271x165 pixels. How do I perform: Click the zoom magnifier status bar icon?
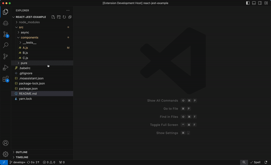click(x=244, y=162)
